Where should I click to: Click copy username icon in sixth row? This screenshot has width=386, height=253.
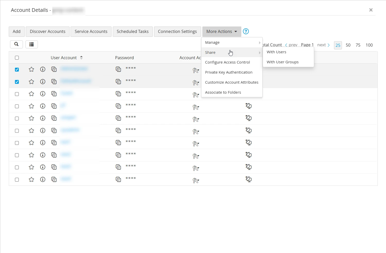[x=54, y=130]
